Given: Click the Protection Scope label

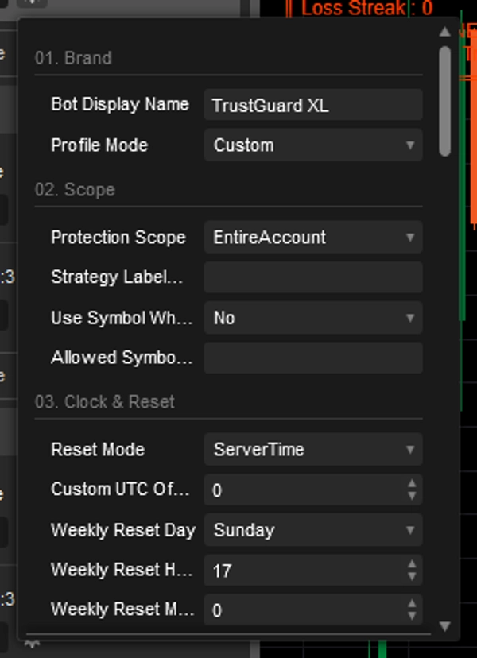Looking at the screenshot, I should pyautogui.click(x=118, y=238).
